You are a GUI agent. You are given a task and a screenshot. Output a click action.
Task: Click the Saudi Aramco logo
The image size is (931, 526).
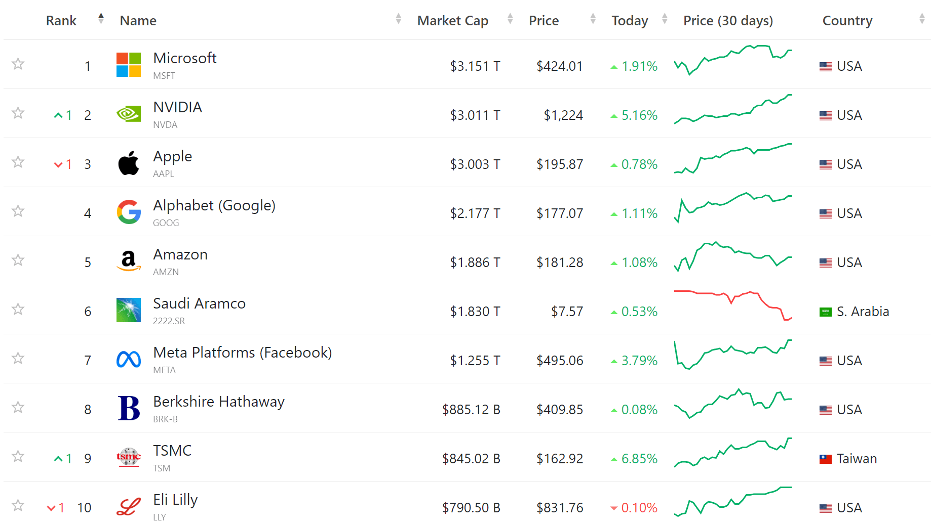click(128, 310)
